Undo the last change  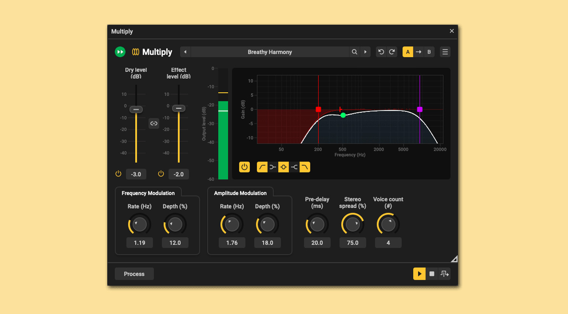click(381, 52)
